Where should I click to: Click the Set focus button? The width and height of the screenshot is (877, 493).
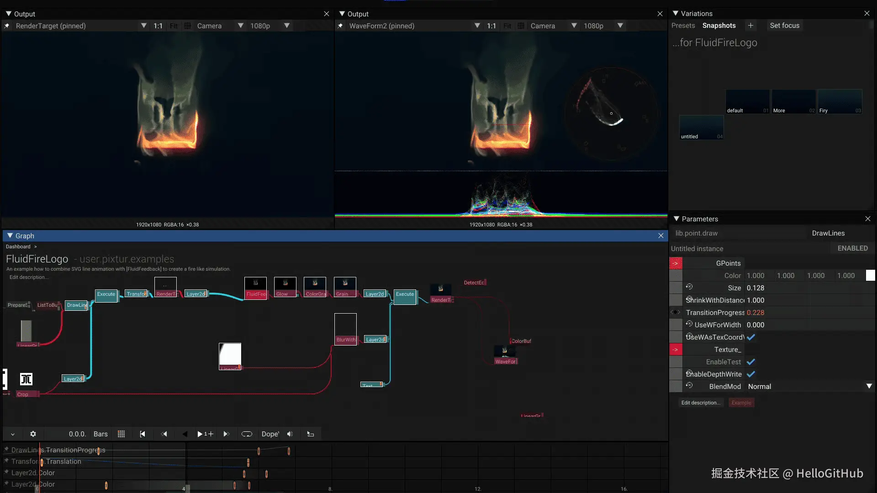(x=784, y=26)
